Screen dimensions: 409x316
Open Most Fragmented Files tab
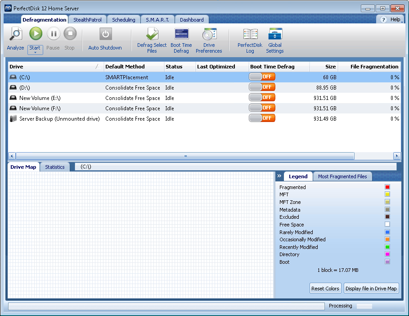tap(342, 176)
